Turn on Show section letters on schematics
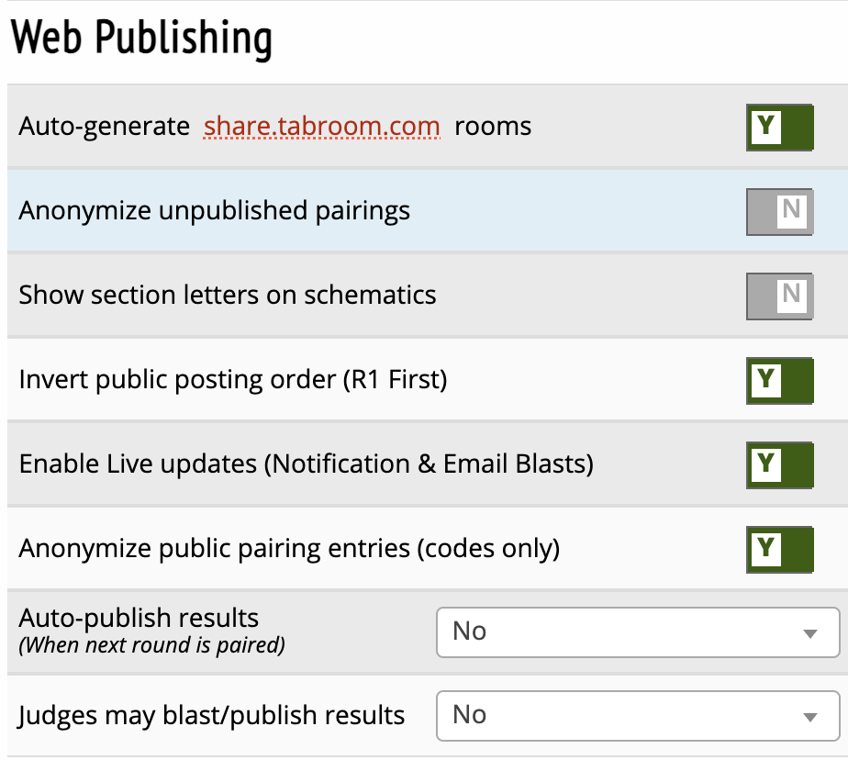This screenshot has height=760, width=848. pos(779,296)
